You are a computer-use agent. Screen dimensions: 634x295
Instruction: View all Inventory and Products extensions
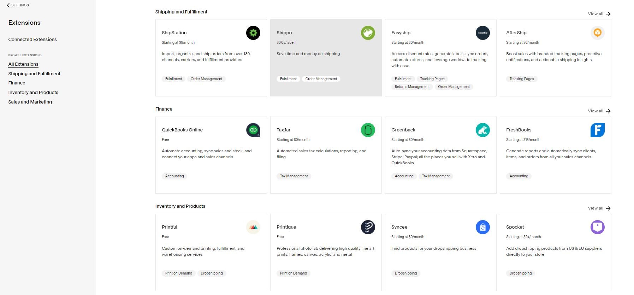click(599, 208)
